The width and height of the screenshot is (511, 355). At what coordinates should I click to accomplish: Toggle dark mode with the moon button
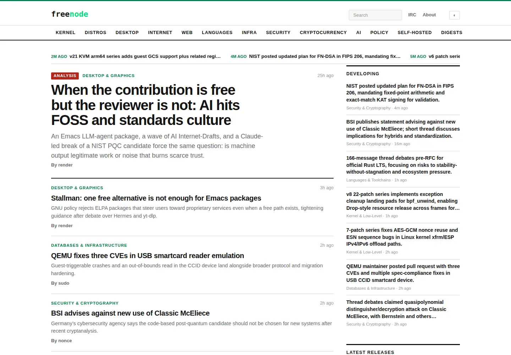click(454, 15)
